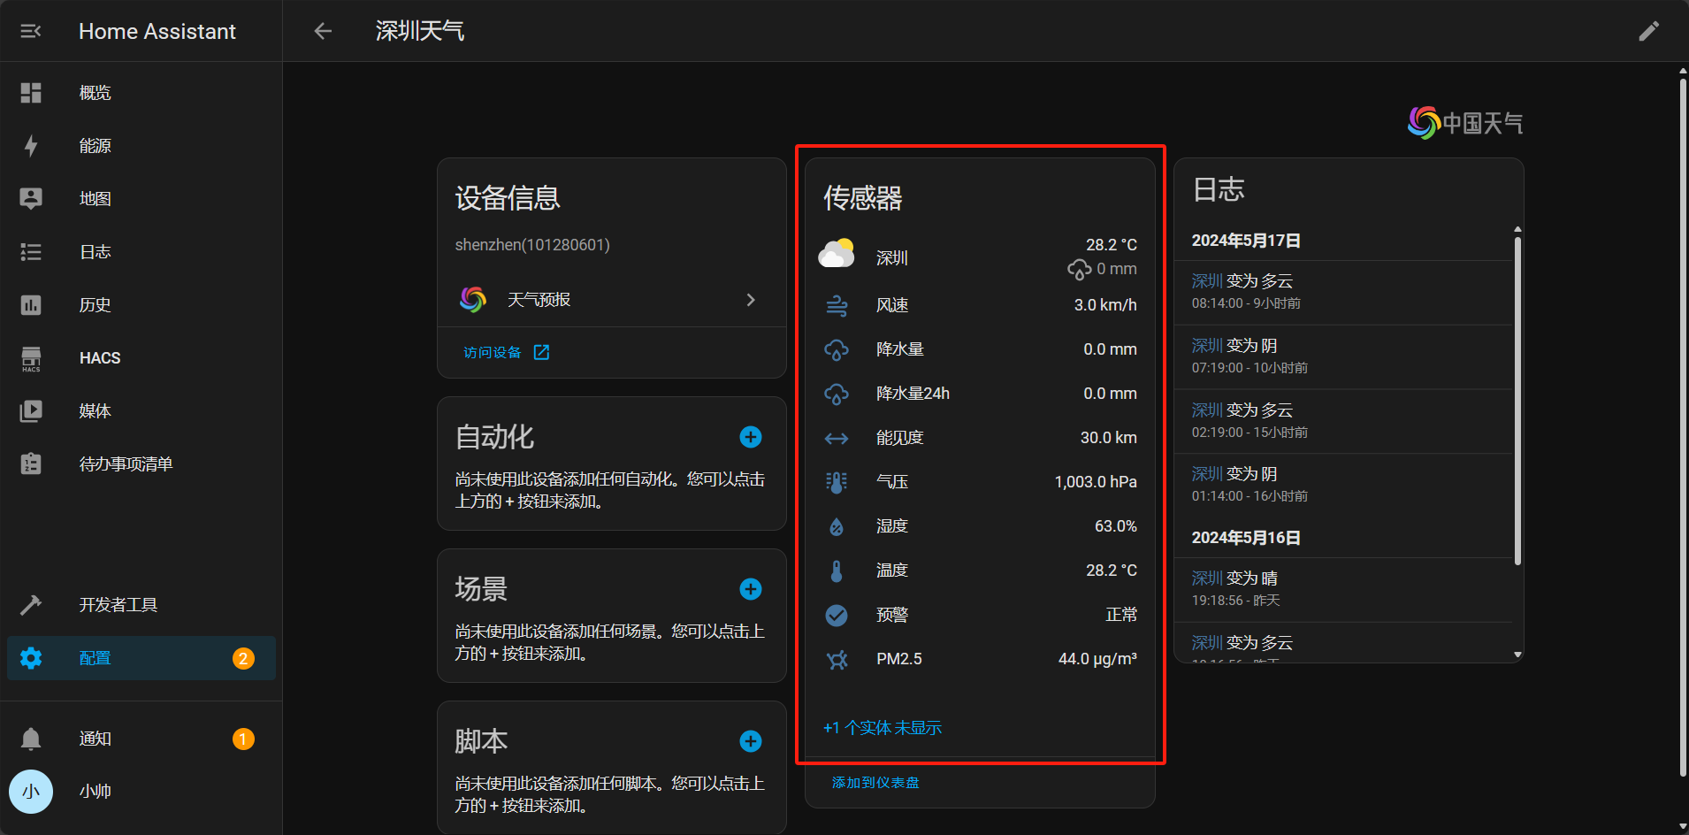Open 深圳 link in 08:14:00 log entry

click(x=1207, y=281)
